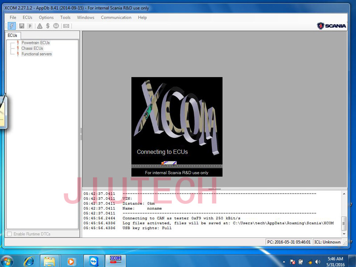This screenshot has height=267, width=356.
Task: Show hidden system tray icons
Action: (284, 261)
